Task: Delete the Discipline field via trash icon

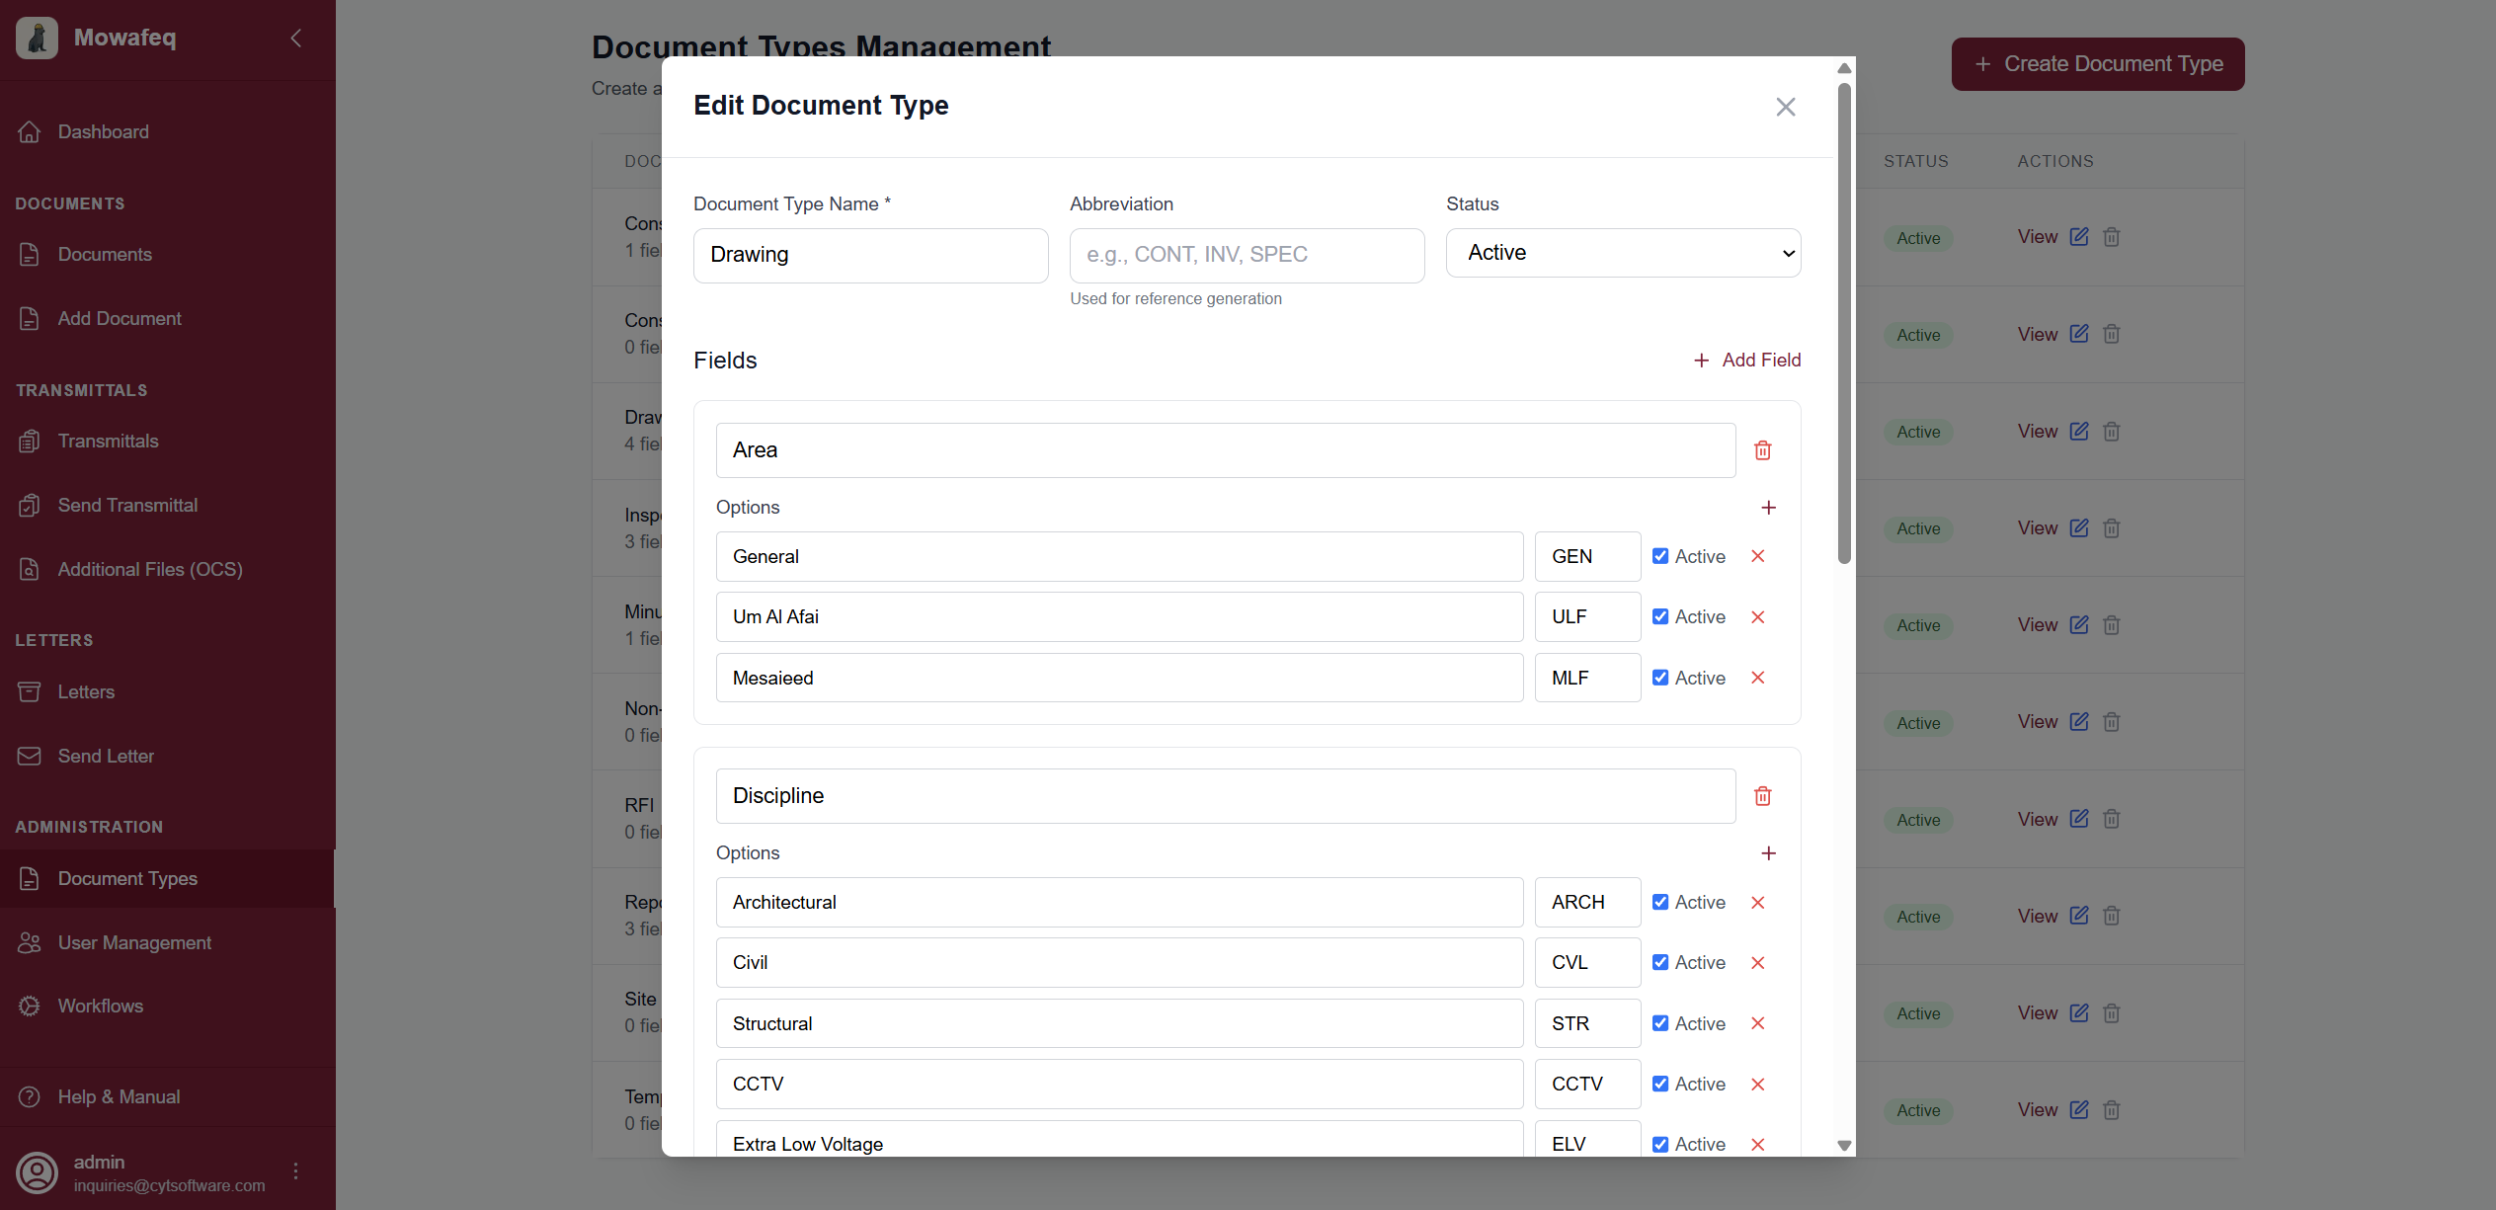Action: [1763, 795]
